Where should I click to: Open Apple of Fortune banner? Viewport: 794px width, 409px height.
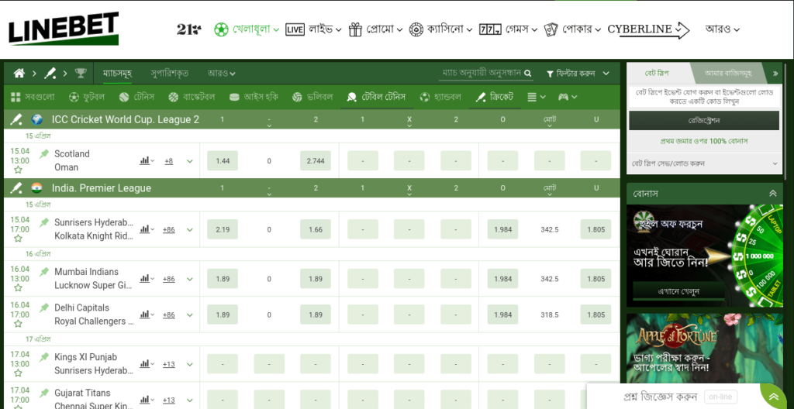click(x=704, y=349)
